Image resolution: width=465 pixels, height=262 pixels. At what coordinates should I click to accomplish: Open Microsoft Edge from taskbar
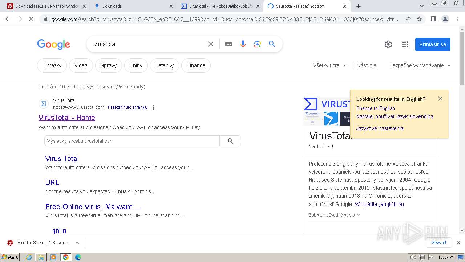(x=78, y=257)
